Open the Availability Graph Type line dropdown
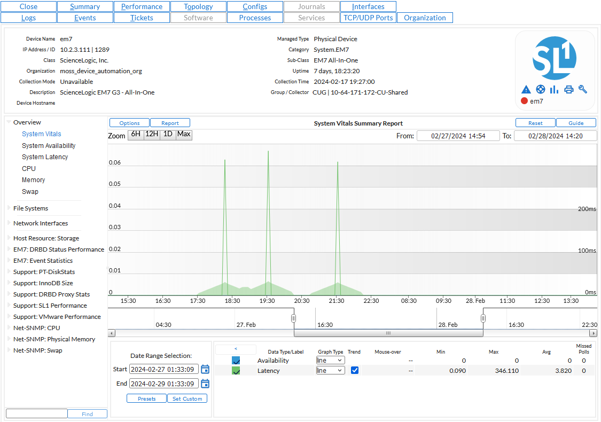 coord(330,360)
